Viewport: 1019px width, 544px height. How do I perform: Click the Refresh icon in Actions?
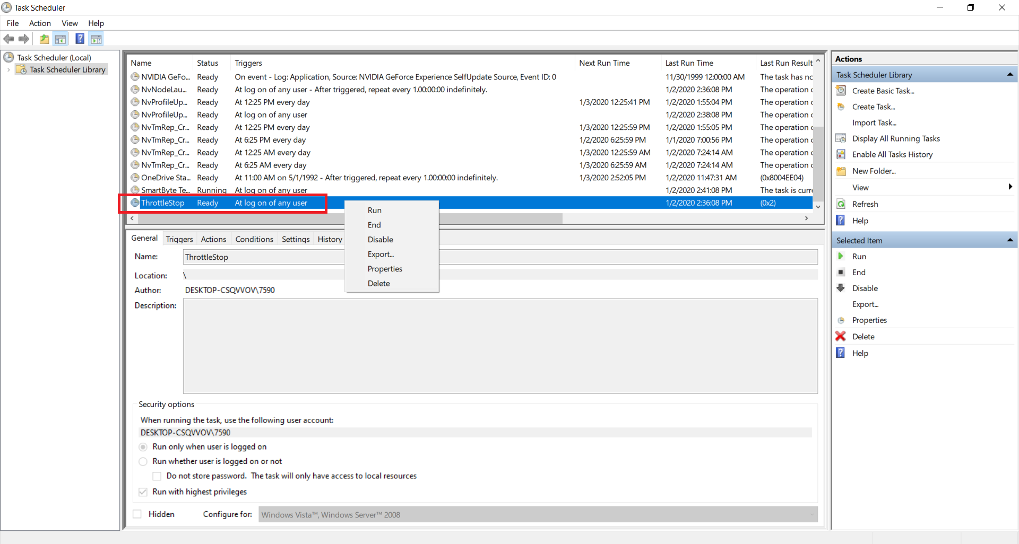click(x=841, y=204)
